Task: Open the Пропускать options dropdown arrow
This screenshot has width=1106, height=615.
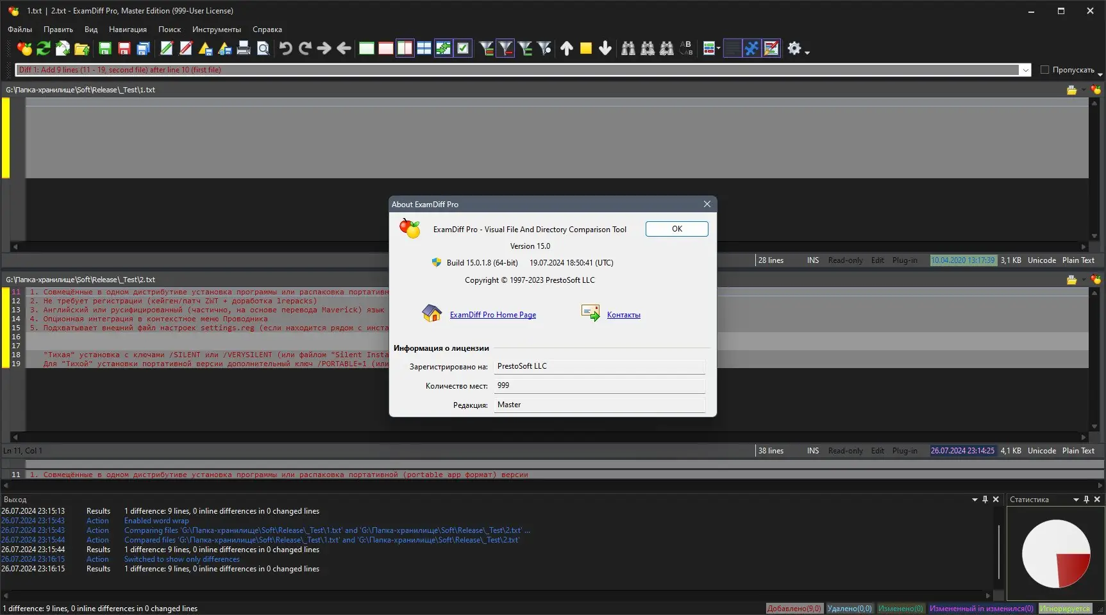Action: pos(1100,74)
